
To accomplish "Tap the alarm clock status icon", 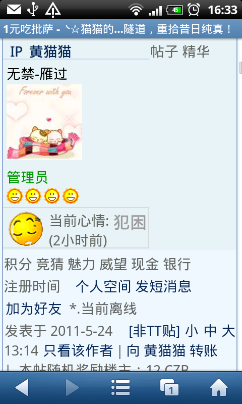I will coord(194,10).
